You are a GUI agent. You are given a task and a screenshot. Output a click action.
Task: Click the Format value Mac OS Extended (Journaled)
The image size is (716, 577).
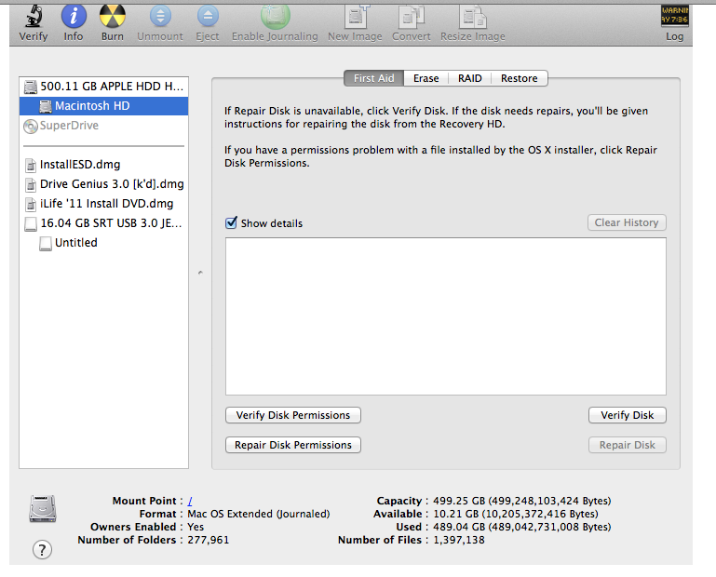tap(259, 514)
